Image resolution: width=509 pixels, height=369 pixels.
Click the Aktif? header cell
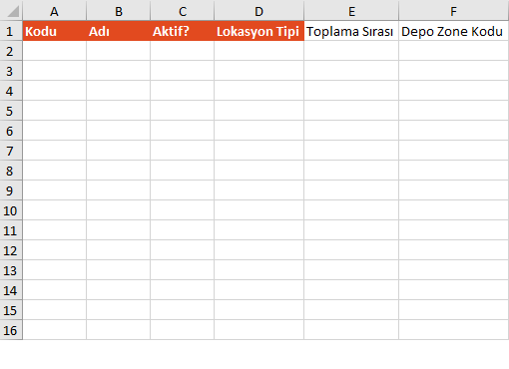tap(182, 31)
